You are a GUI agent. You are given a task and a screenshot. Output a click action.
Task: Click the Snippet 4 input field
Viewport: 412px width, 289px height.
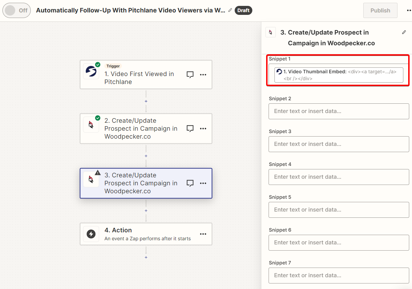(339, 177)
